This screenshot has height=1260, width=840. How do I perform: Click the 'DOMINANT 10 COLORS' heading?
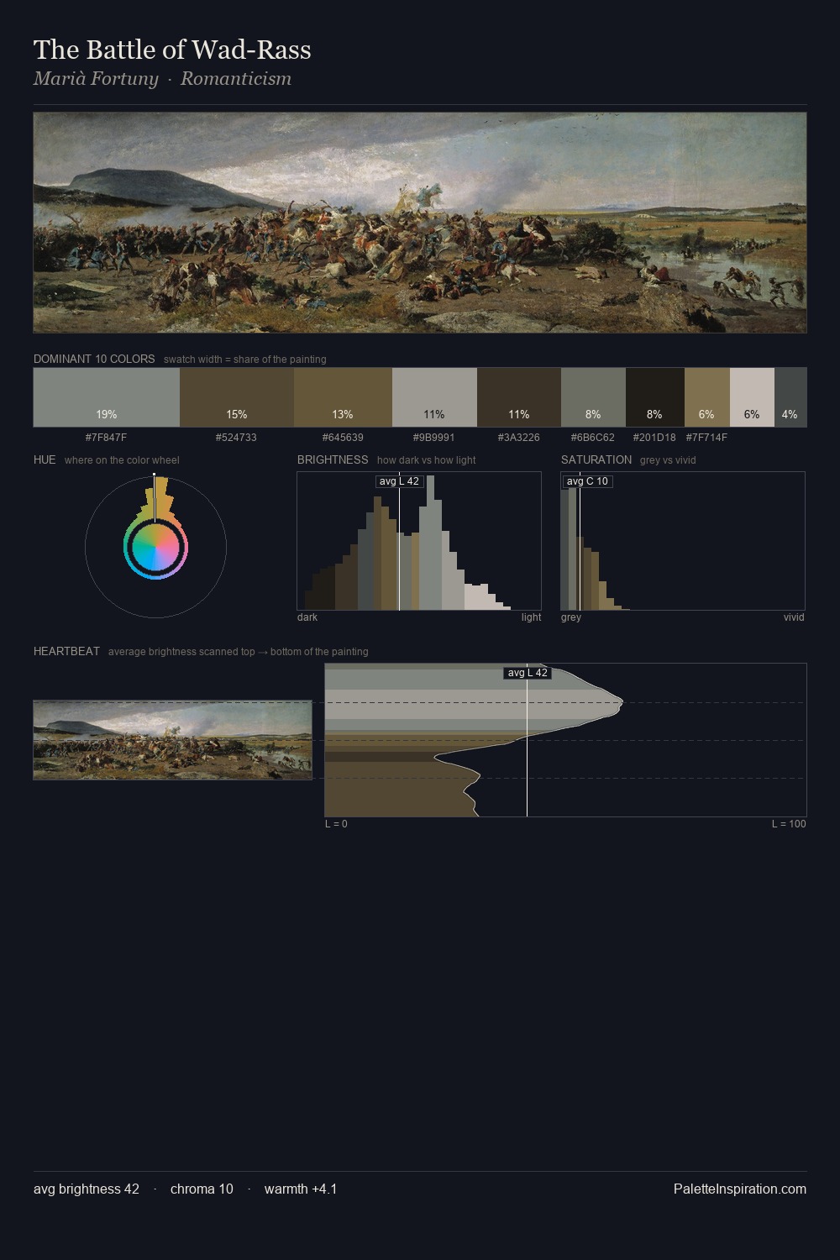[x=94, y=359]
